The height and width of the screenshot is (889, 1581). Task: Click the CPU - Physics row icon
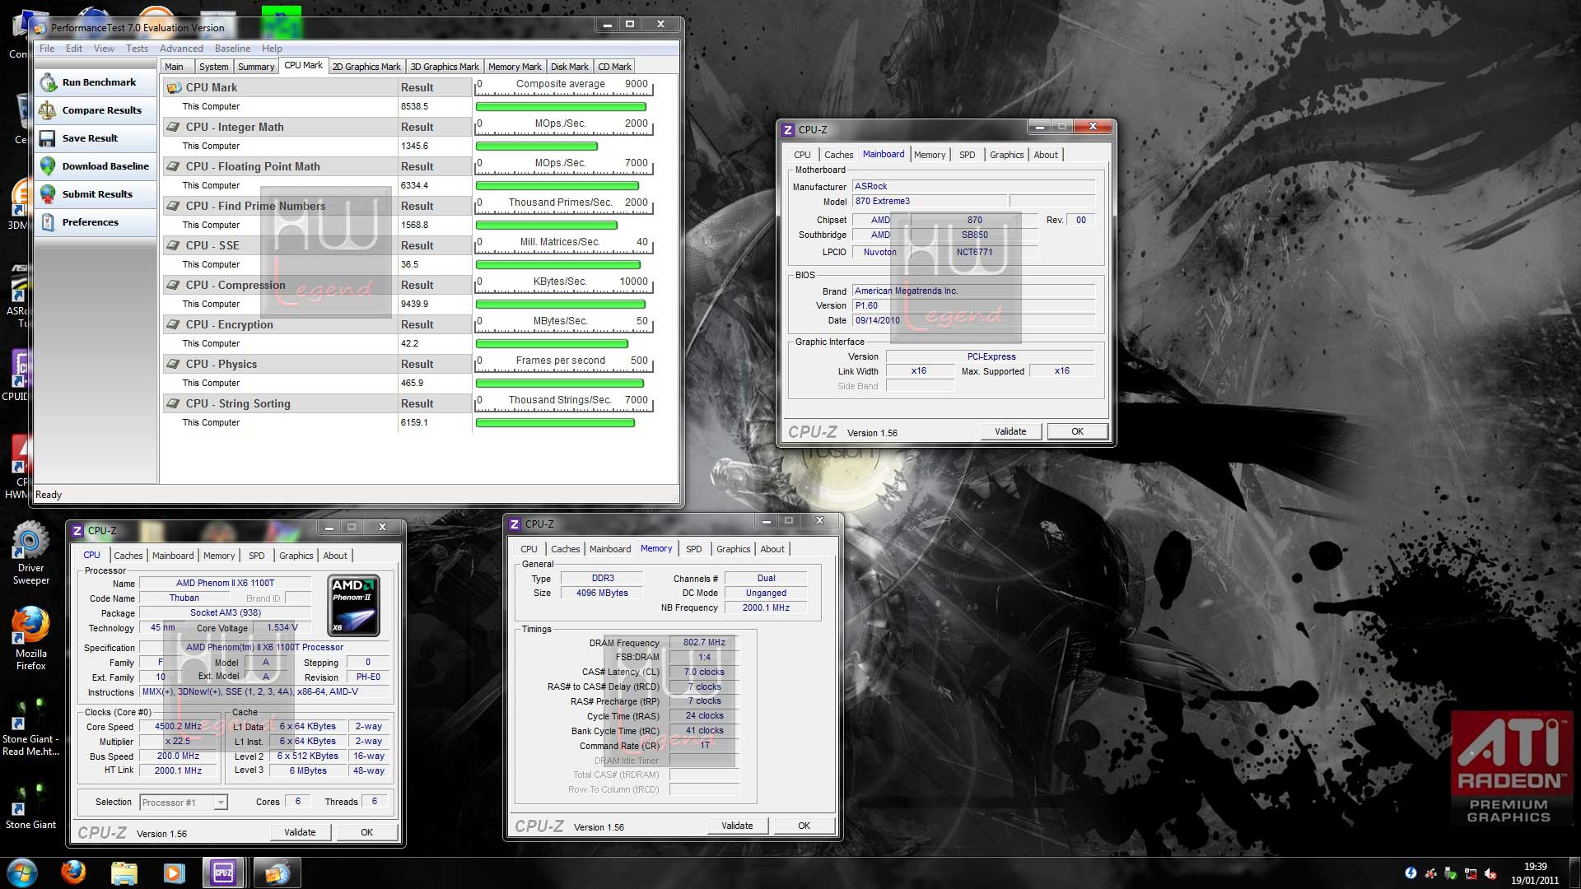[174, 364]
